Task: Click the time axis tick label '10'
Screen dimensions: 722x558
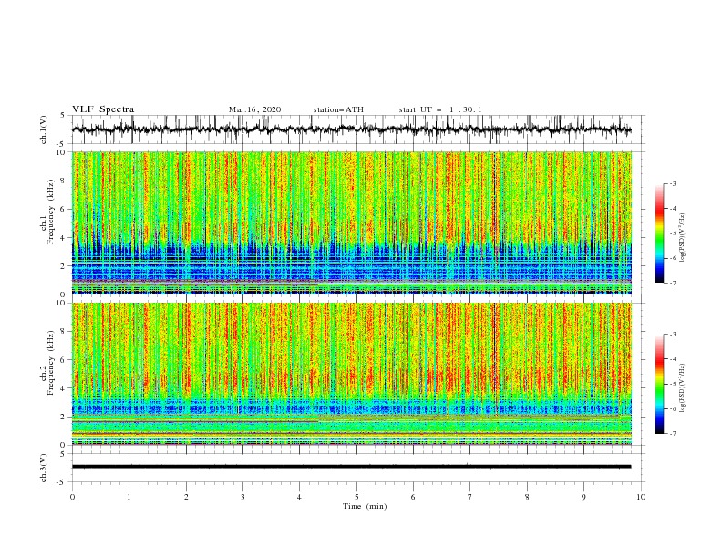Action: click(x=641, y=497)
